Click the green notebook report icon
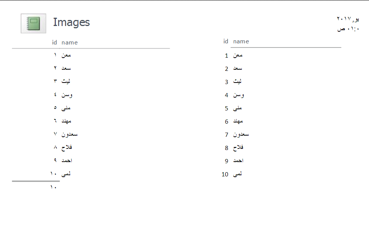Screen dimensions: 369x231 34,23
